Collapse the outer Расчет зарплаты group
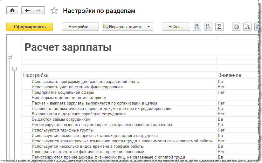The height and width of the screenshot is (163, 262). click(10, 57)
